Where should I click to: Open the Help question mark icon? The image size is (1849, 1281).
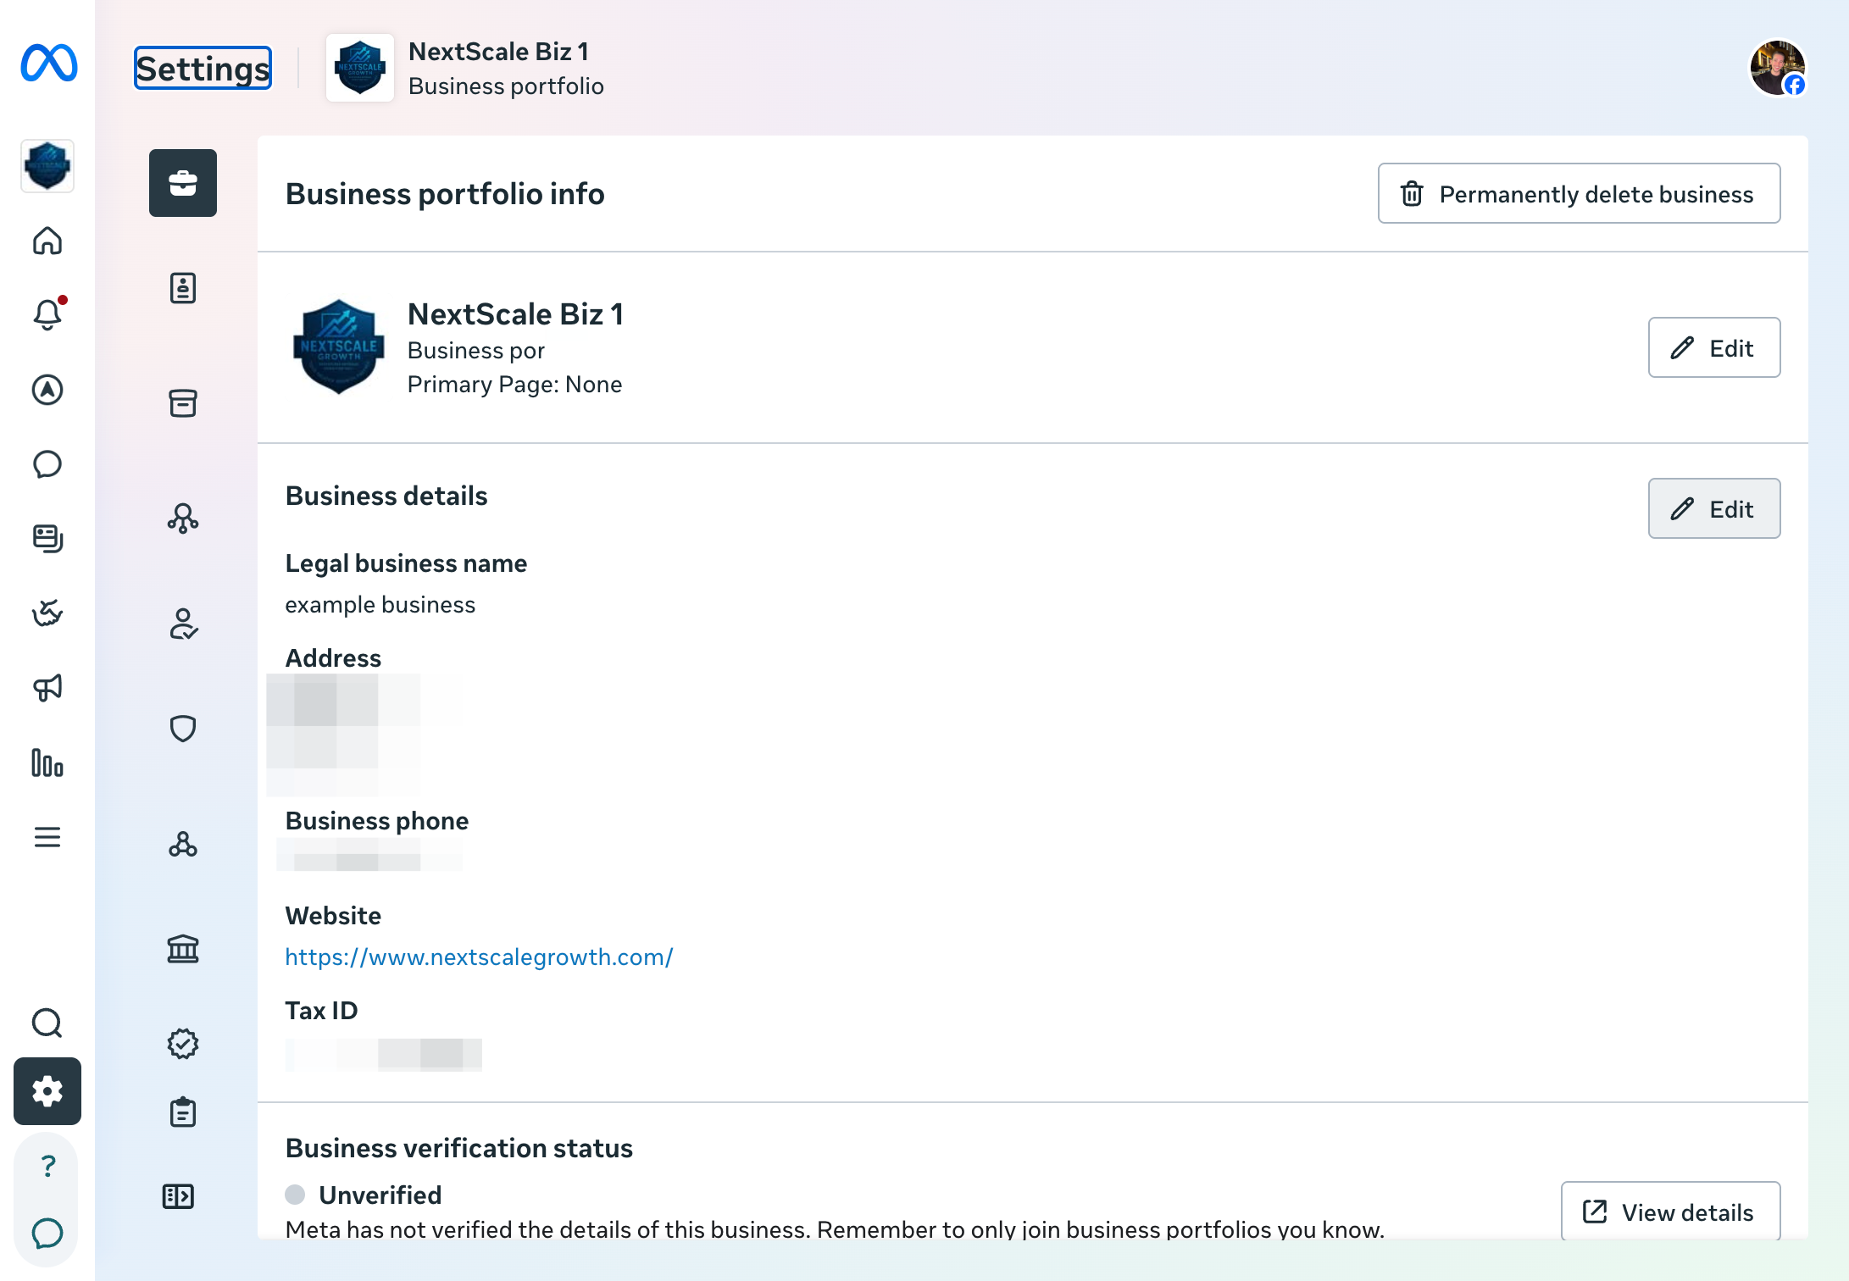click(x=47, y=1166)
